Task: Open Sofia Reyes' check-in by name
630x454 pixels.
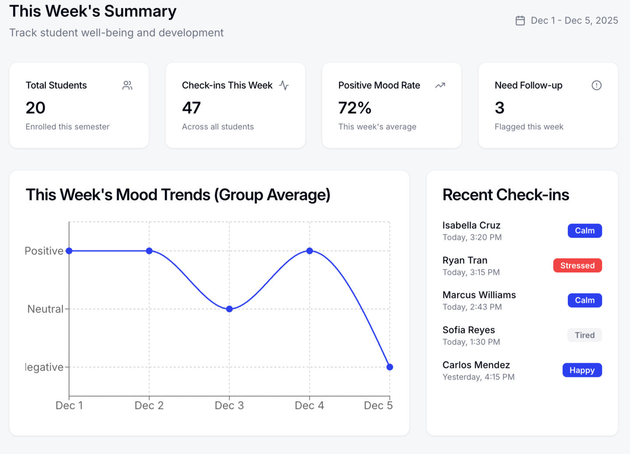Action: click(x=468, y=330)
